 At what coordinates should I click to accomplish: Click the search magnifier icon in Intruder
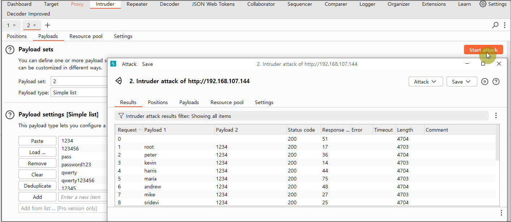(x=495, y=25)
